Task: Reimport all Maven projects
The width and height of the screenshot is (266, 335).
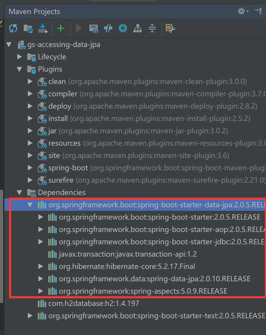Action: tap(13, 28)
